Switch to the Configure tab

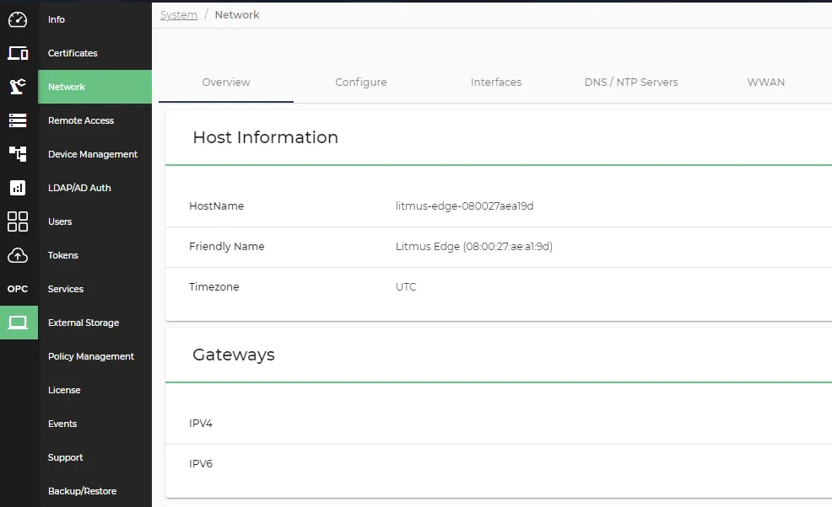pyautogui.click(x=361, y=83)
